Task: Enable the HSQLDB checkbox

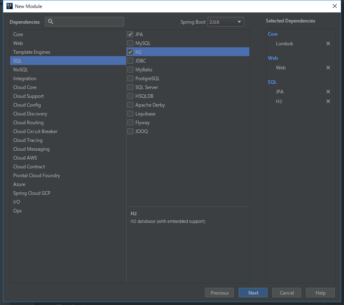Action: click(x=130, y=96)
